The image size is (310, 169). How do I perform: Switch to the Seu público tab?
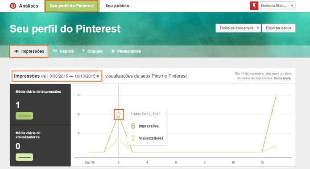click(x=117, y=6)
